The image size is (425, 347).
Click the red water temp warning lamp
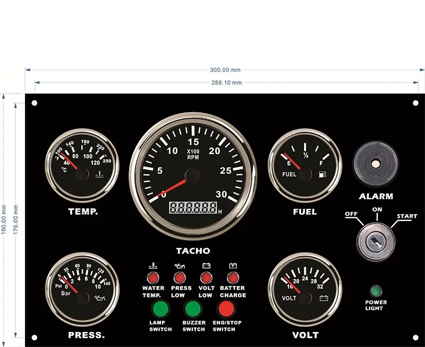click(153, 278)
